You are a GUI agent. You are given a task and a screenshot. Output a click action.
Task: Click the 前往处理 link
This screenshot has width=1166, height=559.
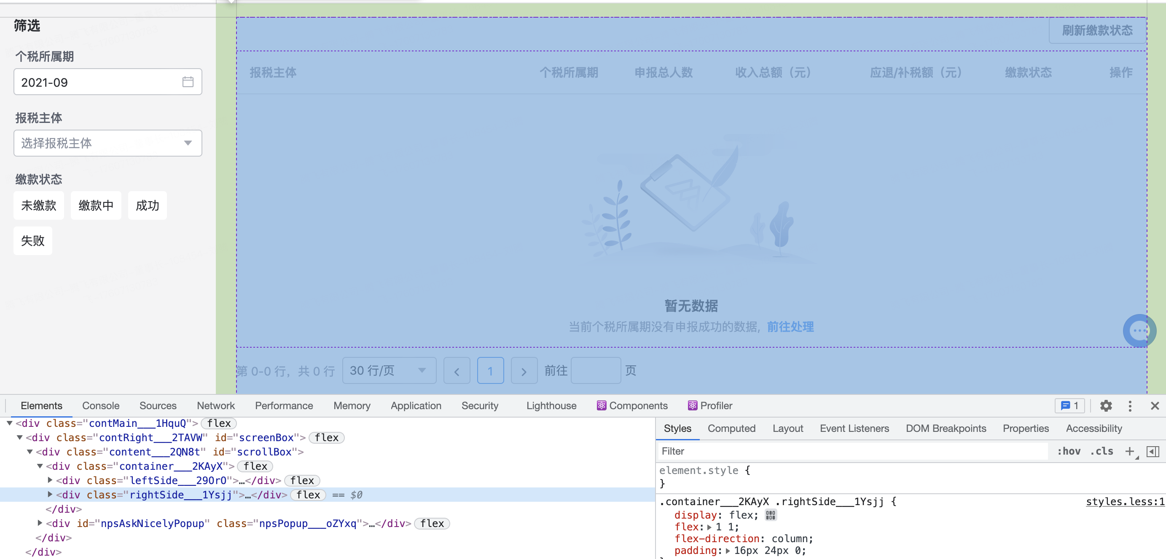(790, 326)
